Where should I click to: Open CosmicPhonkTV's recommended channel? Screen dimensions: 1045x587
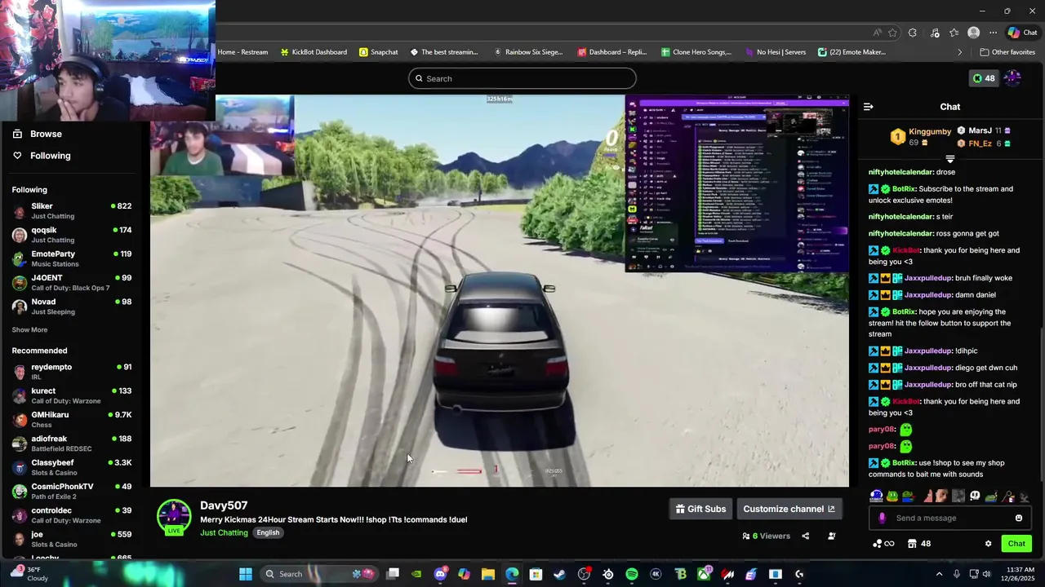72,492
